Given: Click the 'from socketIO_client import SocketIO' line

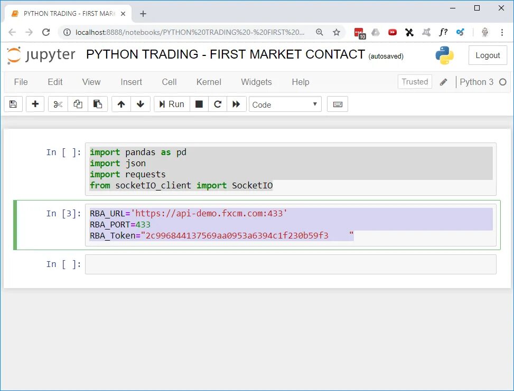Looking at the screenshot, I should click(x=181, y=185).
